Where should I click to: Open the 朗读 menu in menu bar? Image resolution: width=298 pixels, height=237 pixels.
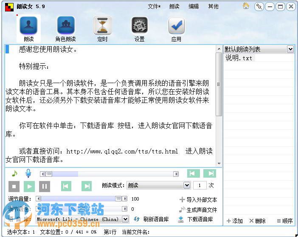(x=174, y=7)
